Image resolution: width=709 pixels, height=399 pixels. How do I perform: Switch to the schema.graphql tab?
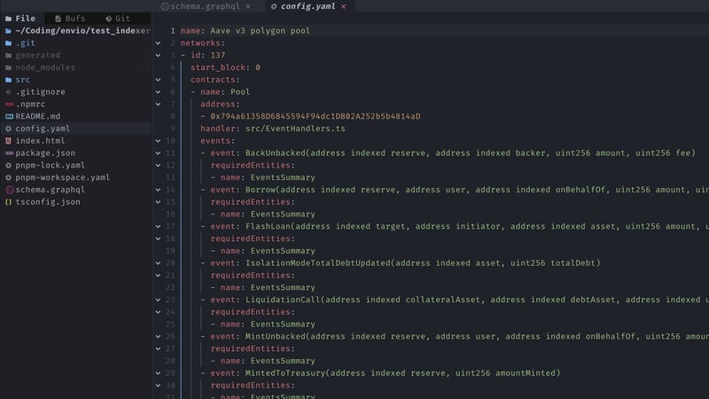[x=206, y=6]
